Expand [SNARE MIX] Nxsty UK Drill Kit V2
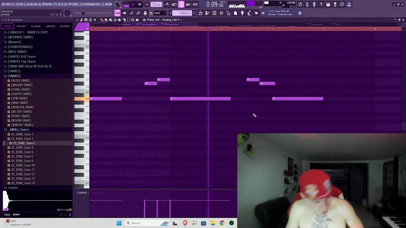406x228 pixels. tap(30, 66)
